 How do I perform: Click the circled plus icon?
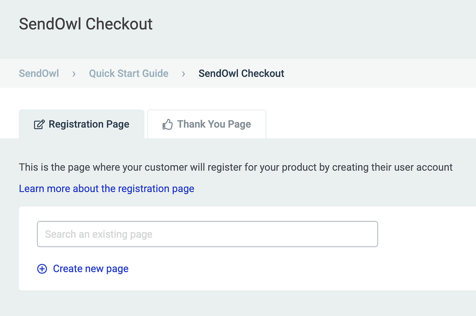[42, 269]
